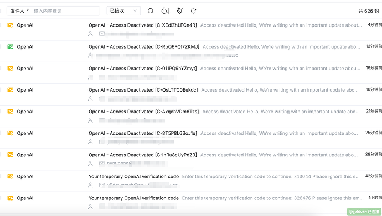Open email subject Access Deactivated [C-XEdIZhLFCn4R]
382x216 pixels.
[143, 25]
